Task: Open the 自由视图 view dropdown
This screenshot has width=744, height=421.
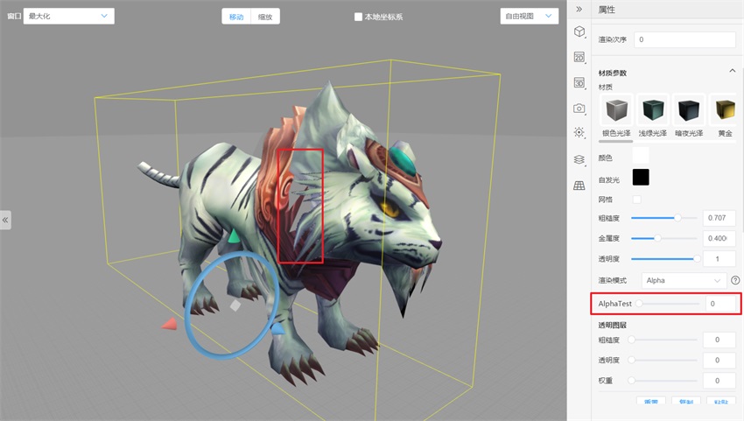Action: 529,16
